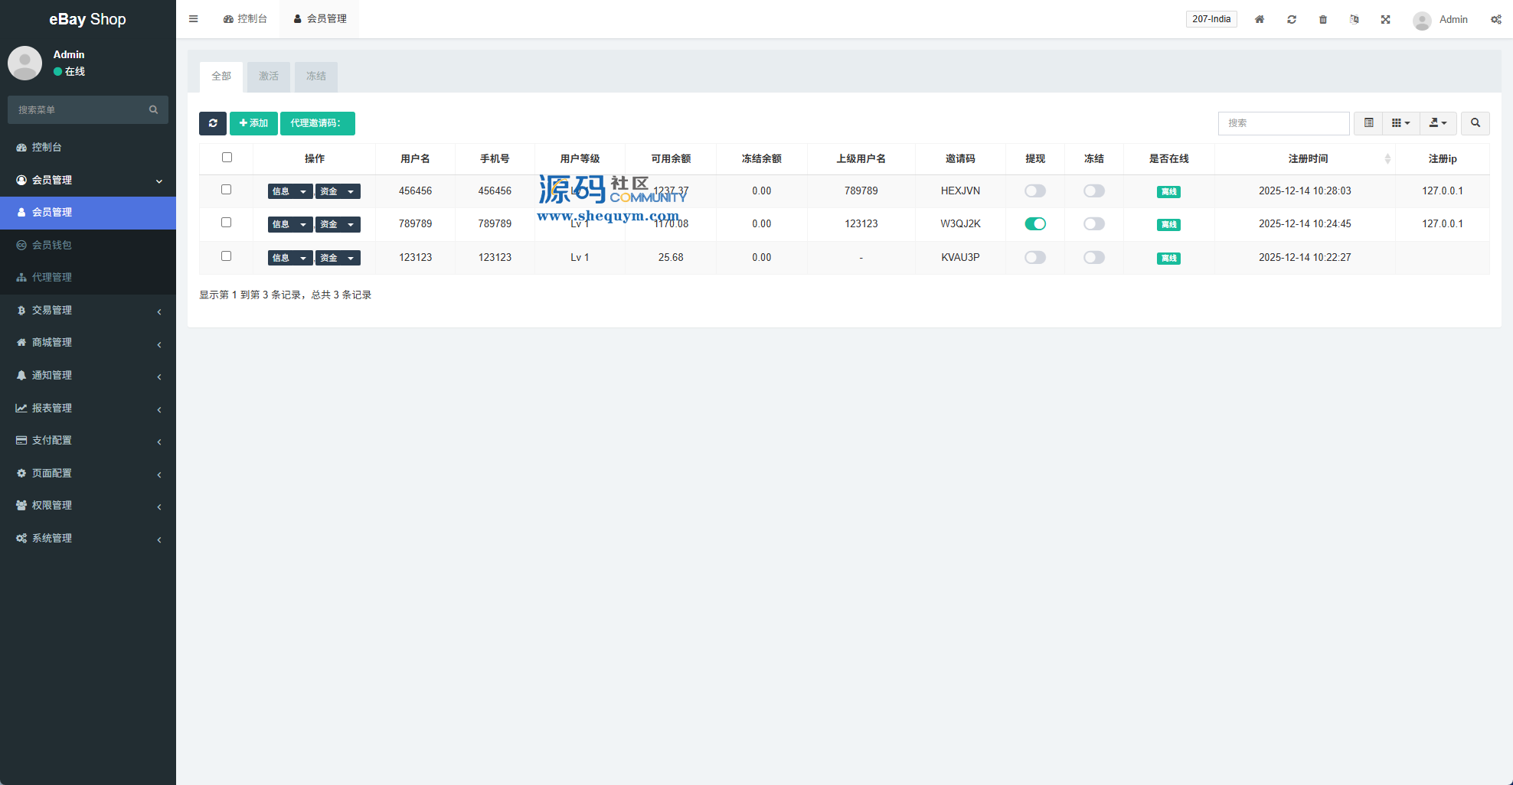The width and height of the screenshot is (1513, 785).
Task: Open 会员钱包 in the sidebar
Action: tap(52, 246)
